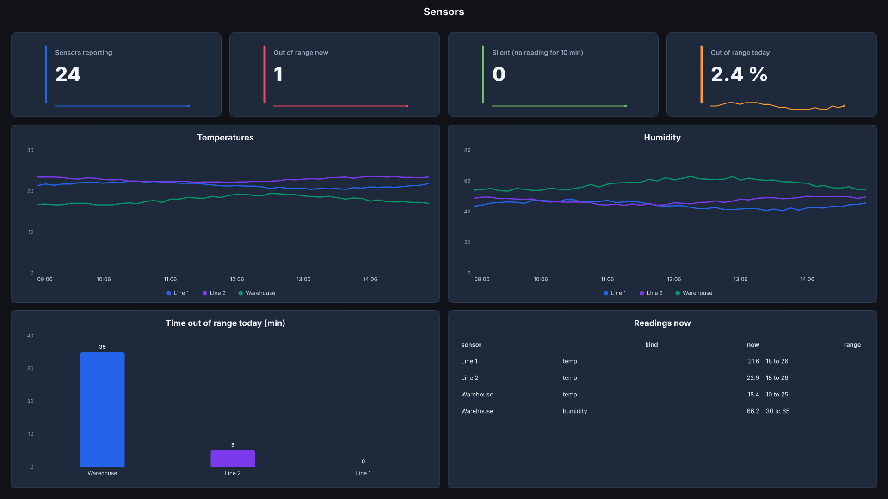The height and width of the screenshot is (499, 888).
Task: Click the Line 2 bar showing 5 minutes
Action: (x=233, y=458)
